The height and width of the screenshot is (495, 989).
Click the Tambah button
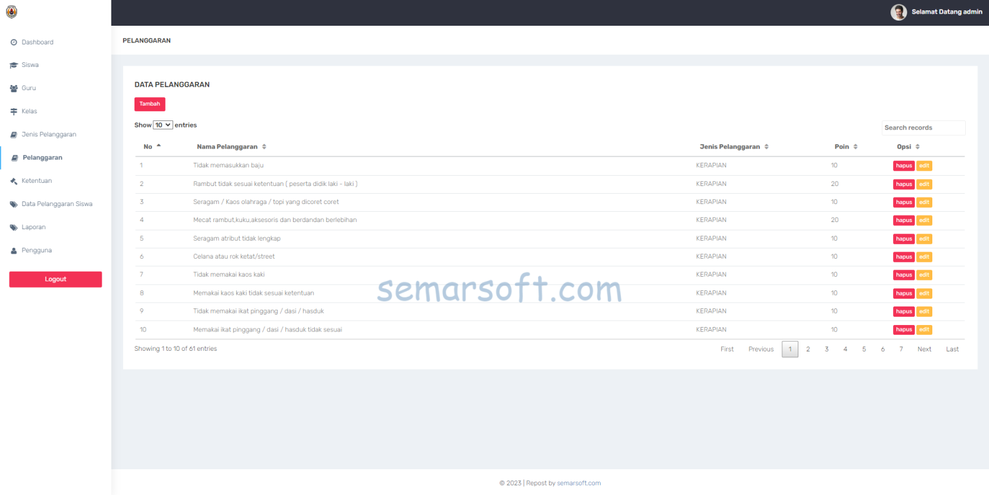149,104
